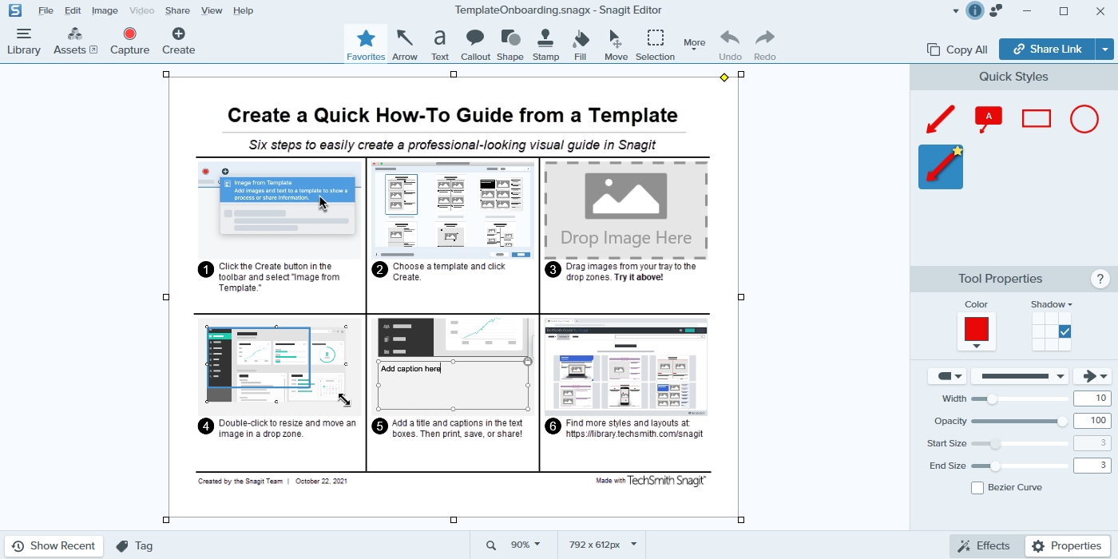Click the red Capture button

coord(129,42)
